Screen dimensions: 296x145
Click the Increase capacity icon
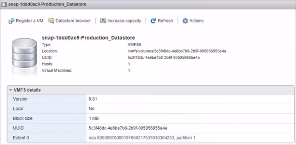tap(103, 21)
